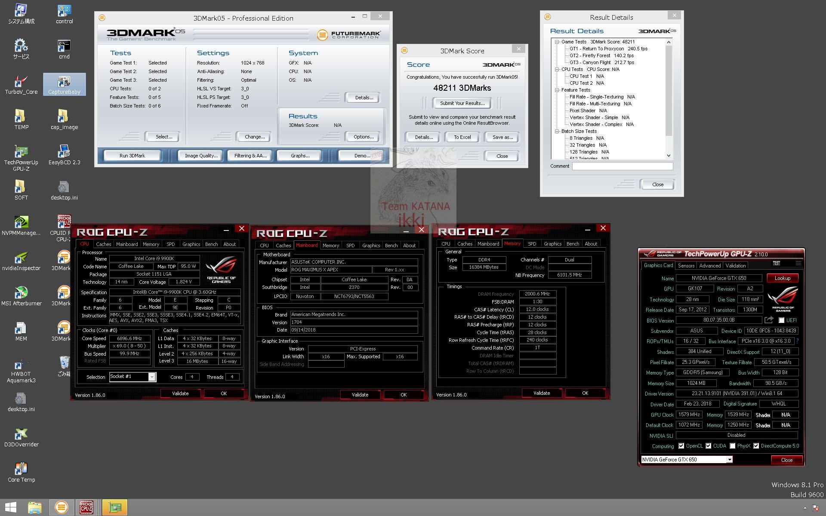The height and width of the screenshot is (516, 826).
Task: Switch to the Sensors tab in GPU-Z
Action: point(686,266)
